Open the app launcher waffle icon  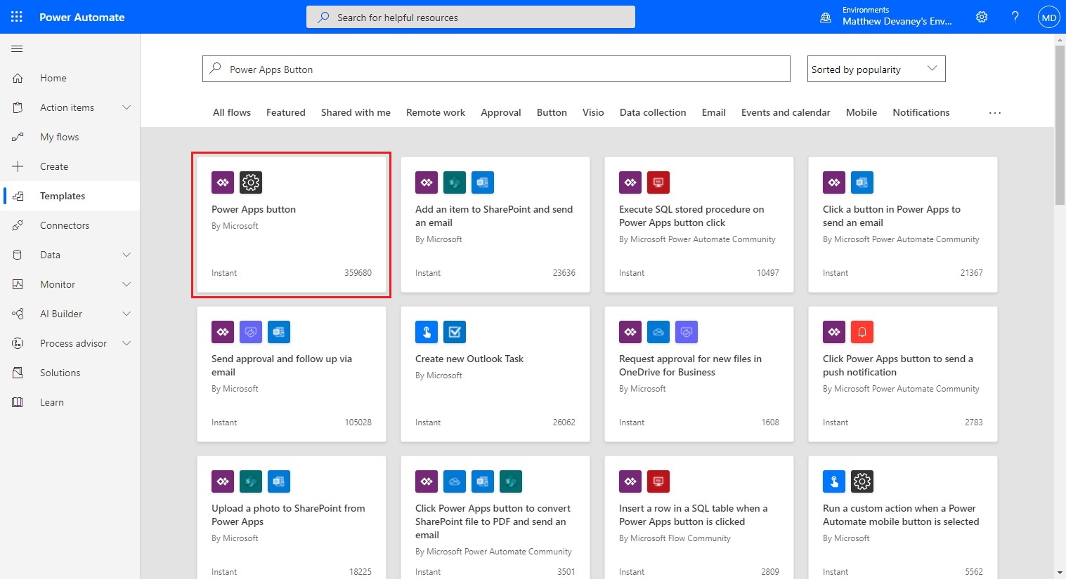pos(16,16)
